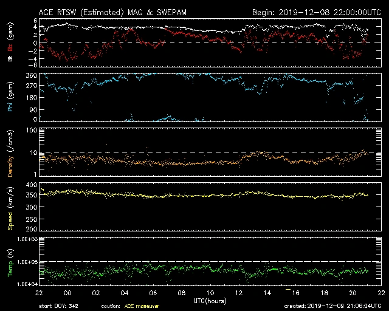Click the start DOY: 342 text
The image size is (389, 311).
point(60,306)
